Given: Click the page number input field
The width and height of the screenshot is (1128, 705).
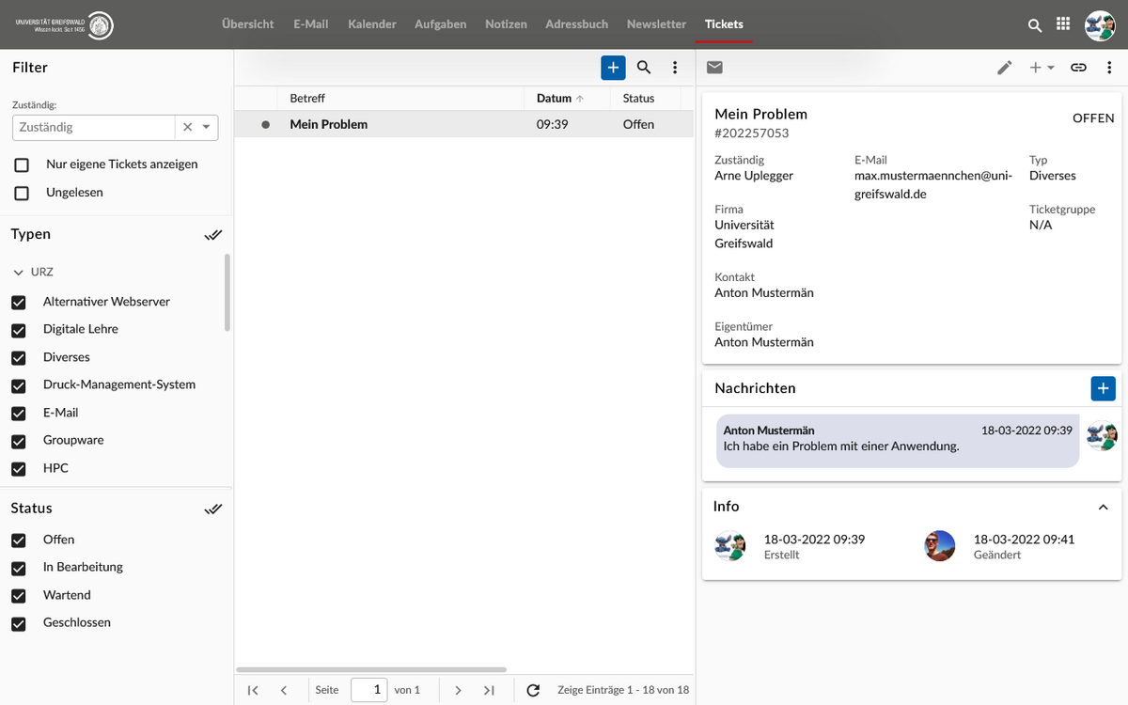Looking at the screenshot, I should tap(368, 690).
